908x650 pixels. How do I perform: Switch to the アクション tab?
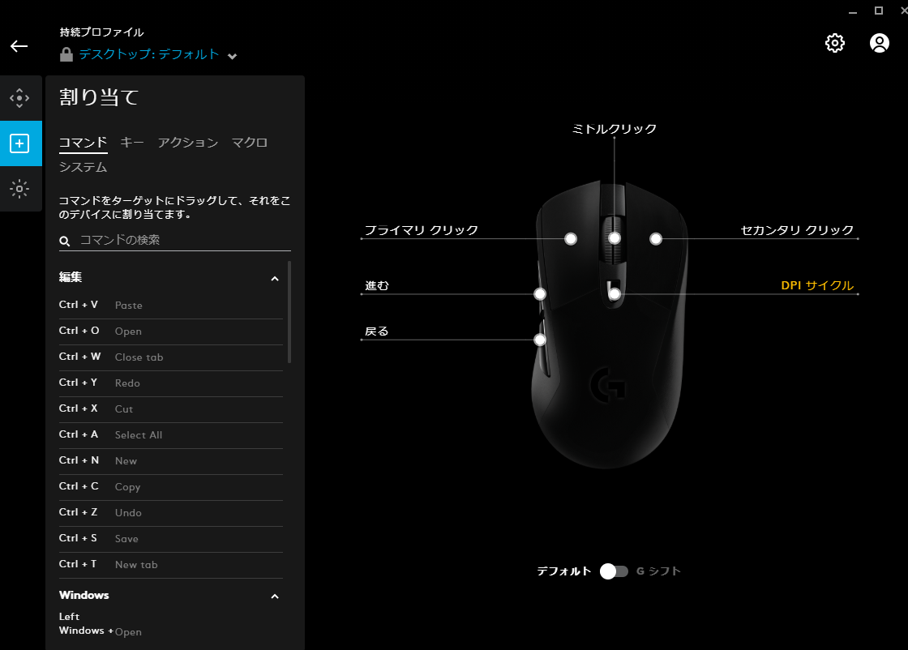click(187, 143)
